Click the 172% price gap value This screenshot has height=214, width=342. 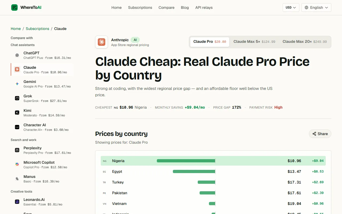tap(236, 107)
